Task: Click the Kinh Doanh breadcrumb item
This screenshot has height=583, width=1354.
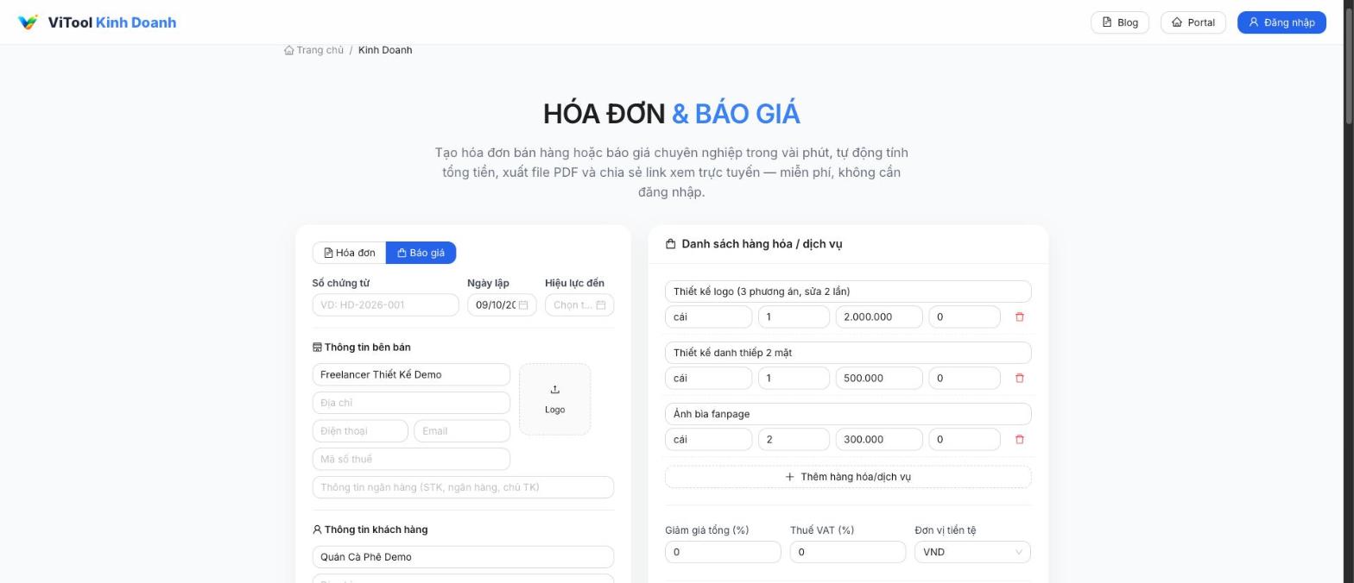Action: click(385, 50)
